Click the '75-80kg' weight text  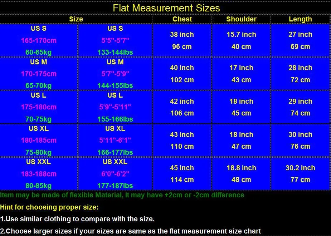38,152
